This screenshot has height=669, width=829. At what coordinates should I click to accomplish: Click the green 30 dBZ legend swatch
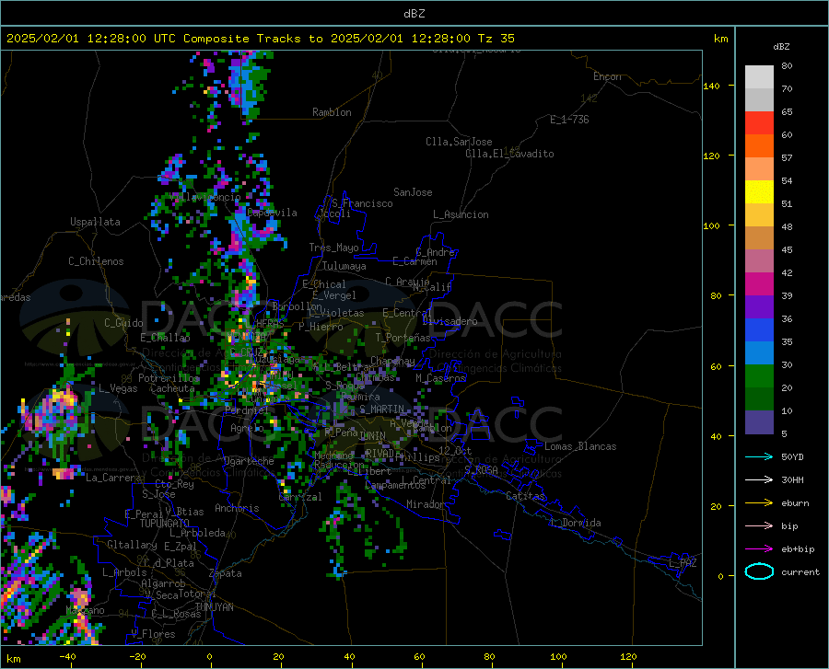pos(759,376)
